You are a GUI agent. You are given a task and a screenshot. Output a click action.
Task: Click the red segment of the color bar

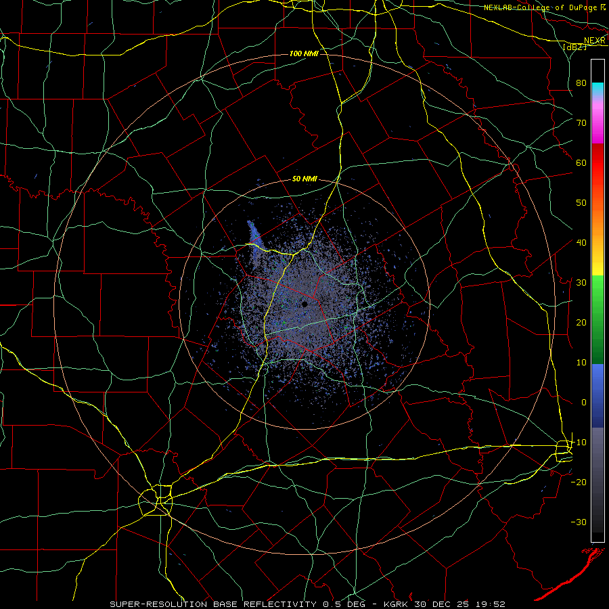coord(597,163)
